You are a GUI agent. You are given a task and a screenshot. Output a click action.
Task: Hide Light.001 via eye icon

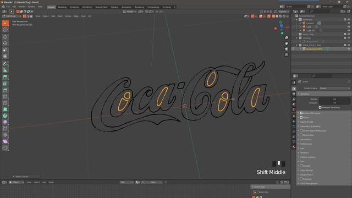point(349,30)
